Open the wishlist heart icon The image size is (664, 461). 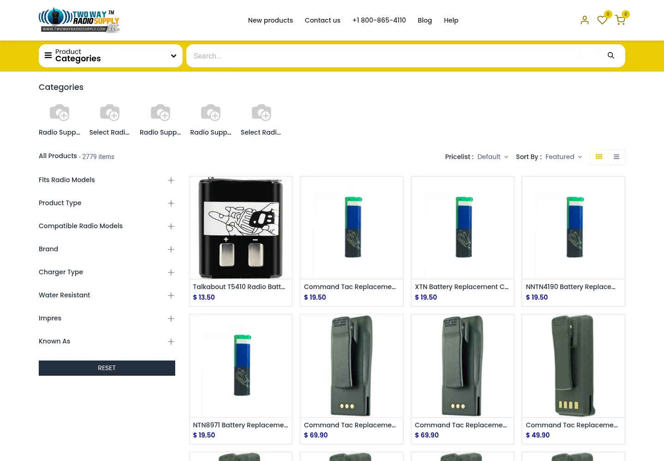(x=602, y=20)
